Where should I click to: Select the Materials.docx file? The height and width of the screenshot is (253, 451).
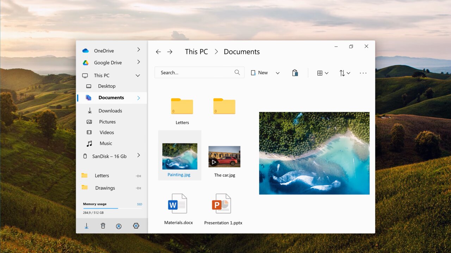178,209
